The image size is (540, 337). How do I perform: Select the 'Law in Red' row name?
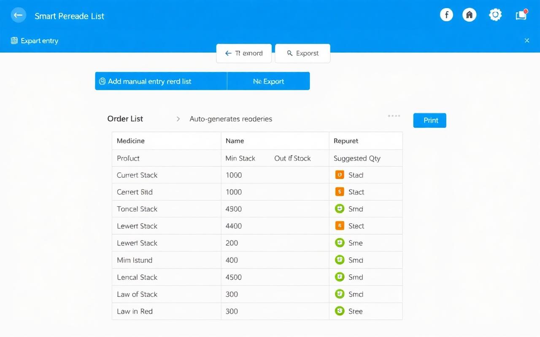[135, 311]
